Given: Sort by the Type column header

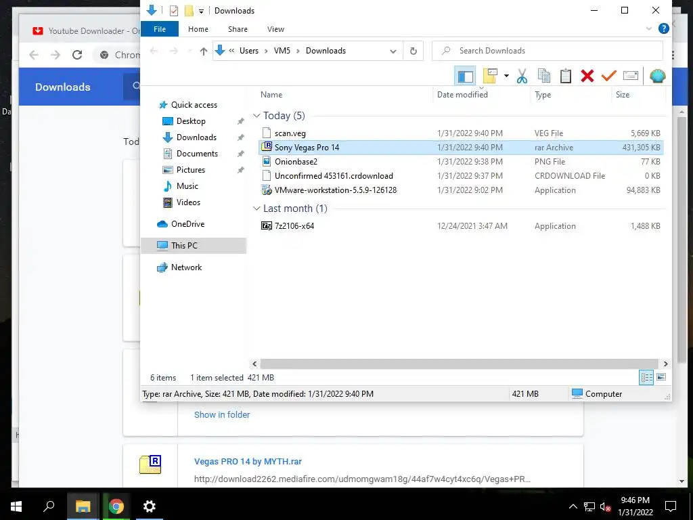Looking at the screenshot, I should [543, 95].
